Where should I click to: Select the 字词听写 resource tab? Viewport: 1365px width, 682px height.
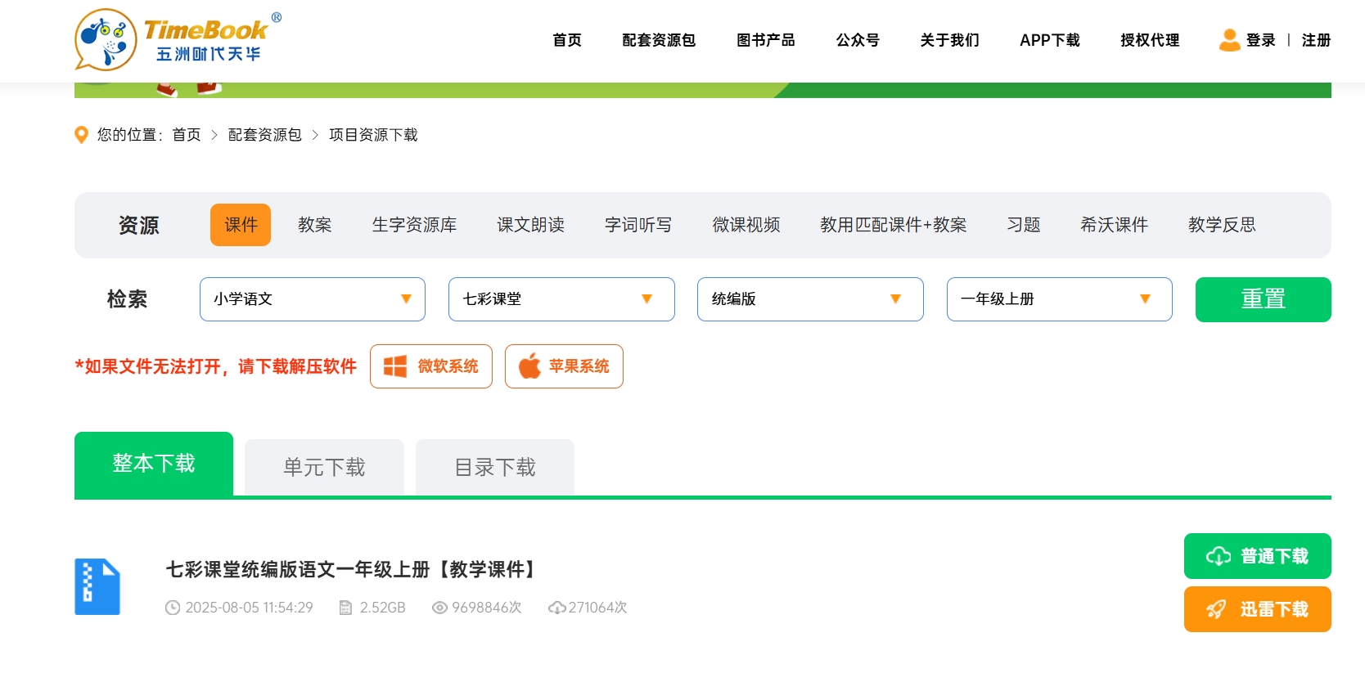click(x=638, y=225)
